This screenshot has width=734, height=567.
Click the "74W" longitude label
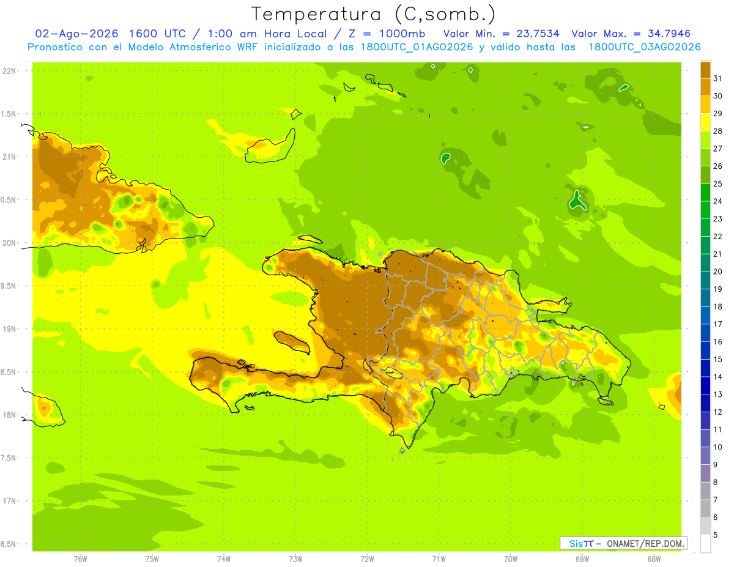pos(224,559)
